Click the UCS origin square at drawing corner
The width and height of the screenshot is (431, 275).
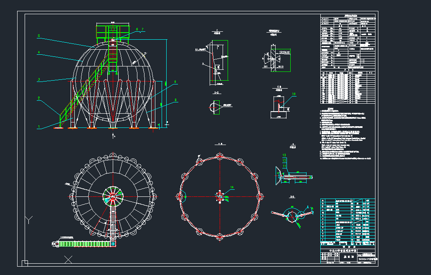pos(24,263)
